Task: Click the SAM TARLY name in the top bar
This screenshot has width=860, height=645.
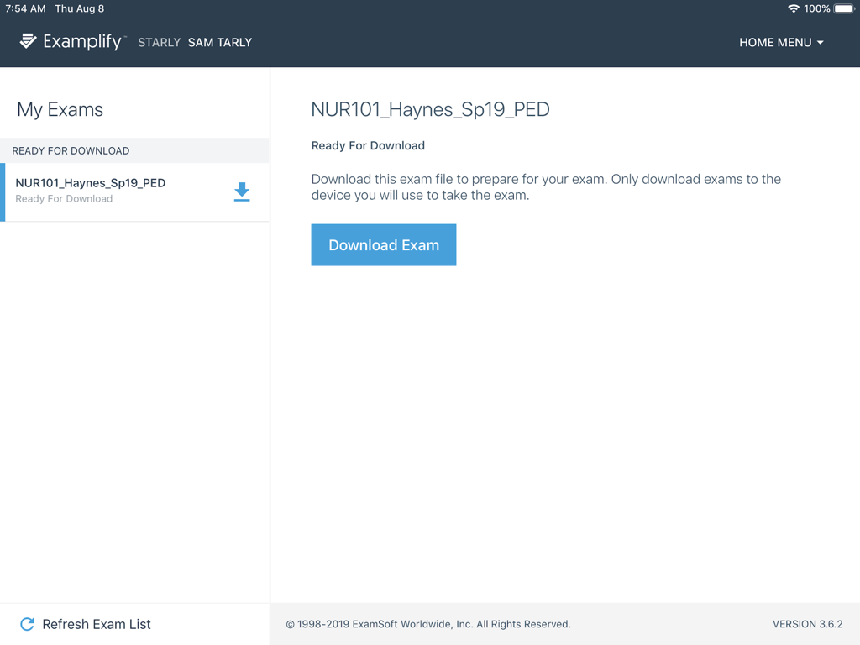Action: tap(219, 42)
